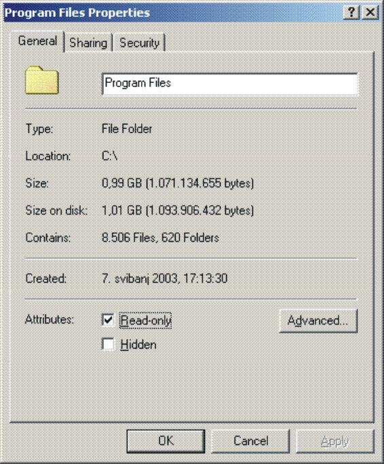Click the File Folder type value
The image size is (384, 464).
pyautogui.click(x=127, y=128)
